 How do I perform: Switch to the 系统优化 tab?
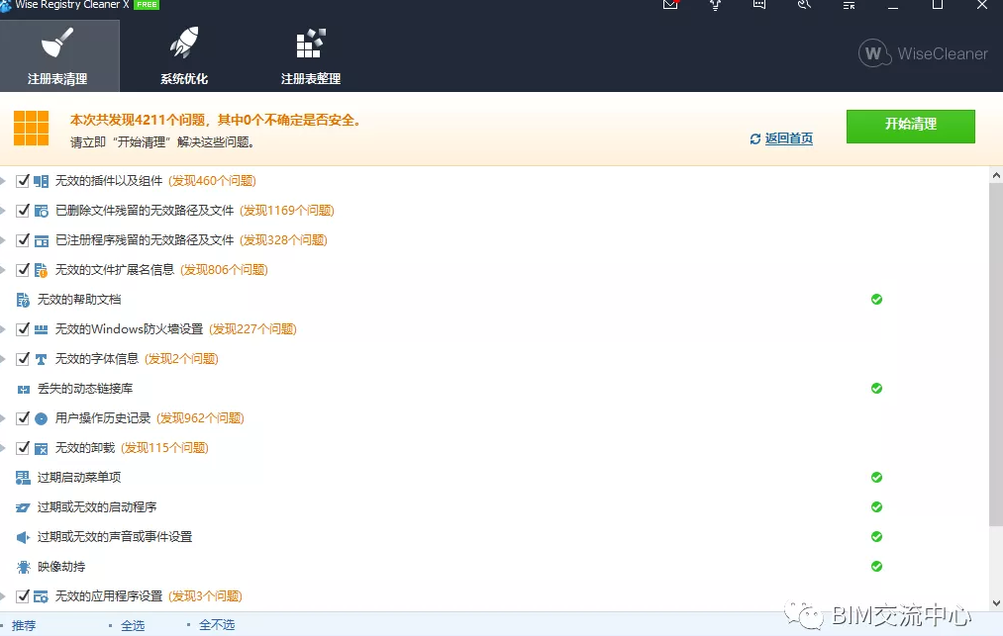[184, 57]
